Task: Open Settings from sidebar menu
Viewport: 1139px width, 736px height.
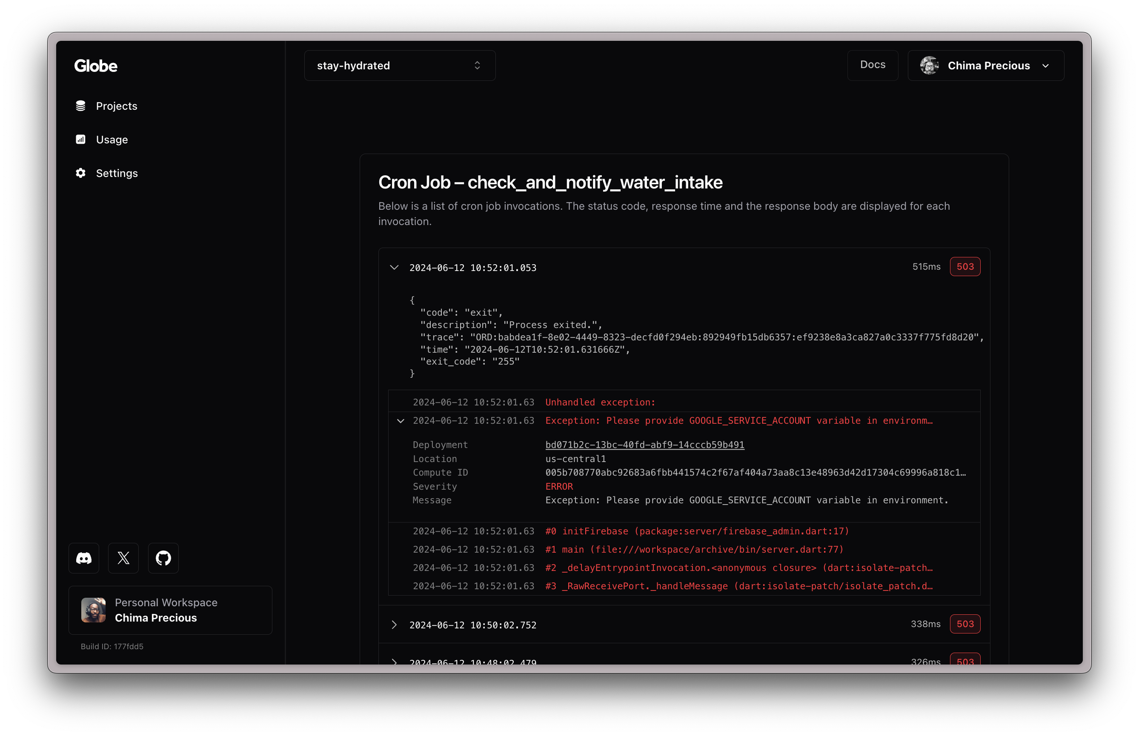Action: [116, 173]
